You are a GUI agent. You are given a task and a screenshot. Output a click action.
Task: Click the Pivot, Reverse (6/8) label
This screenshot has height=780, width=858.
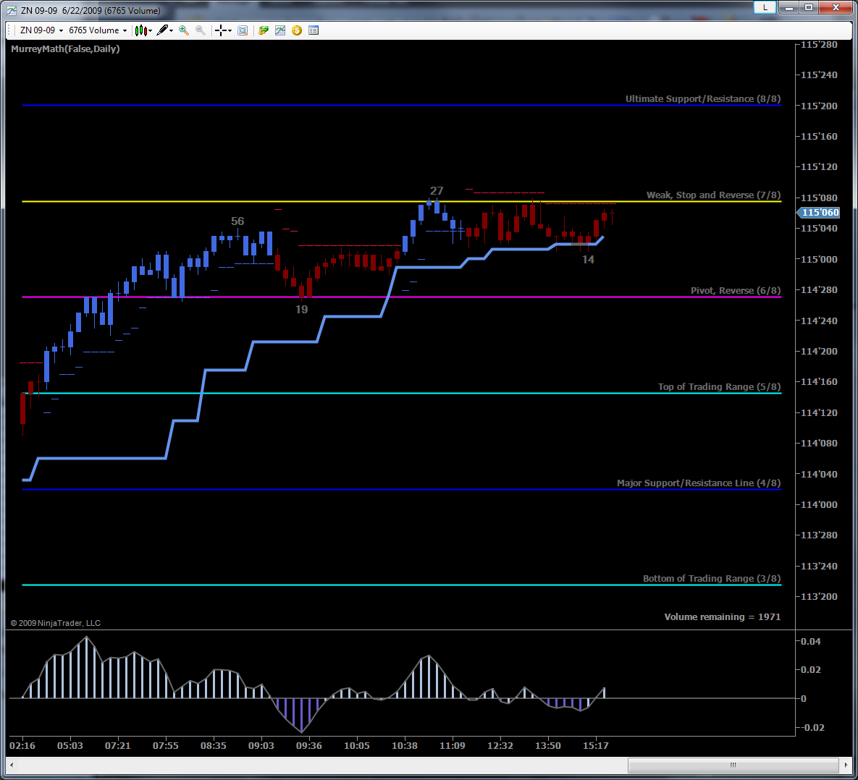[736, 290]
